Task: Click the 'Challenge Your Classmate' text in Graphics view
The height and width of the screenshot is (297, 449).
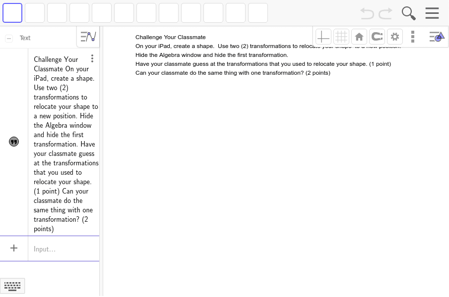Action: 170,37
